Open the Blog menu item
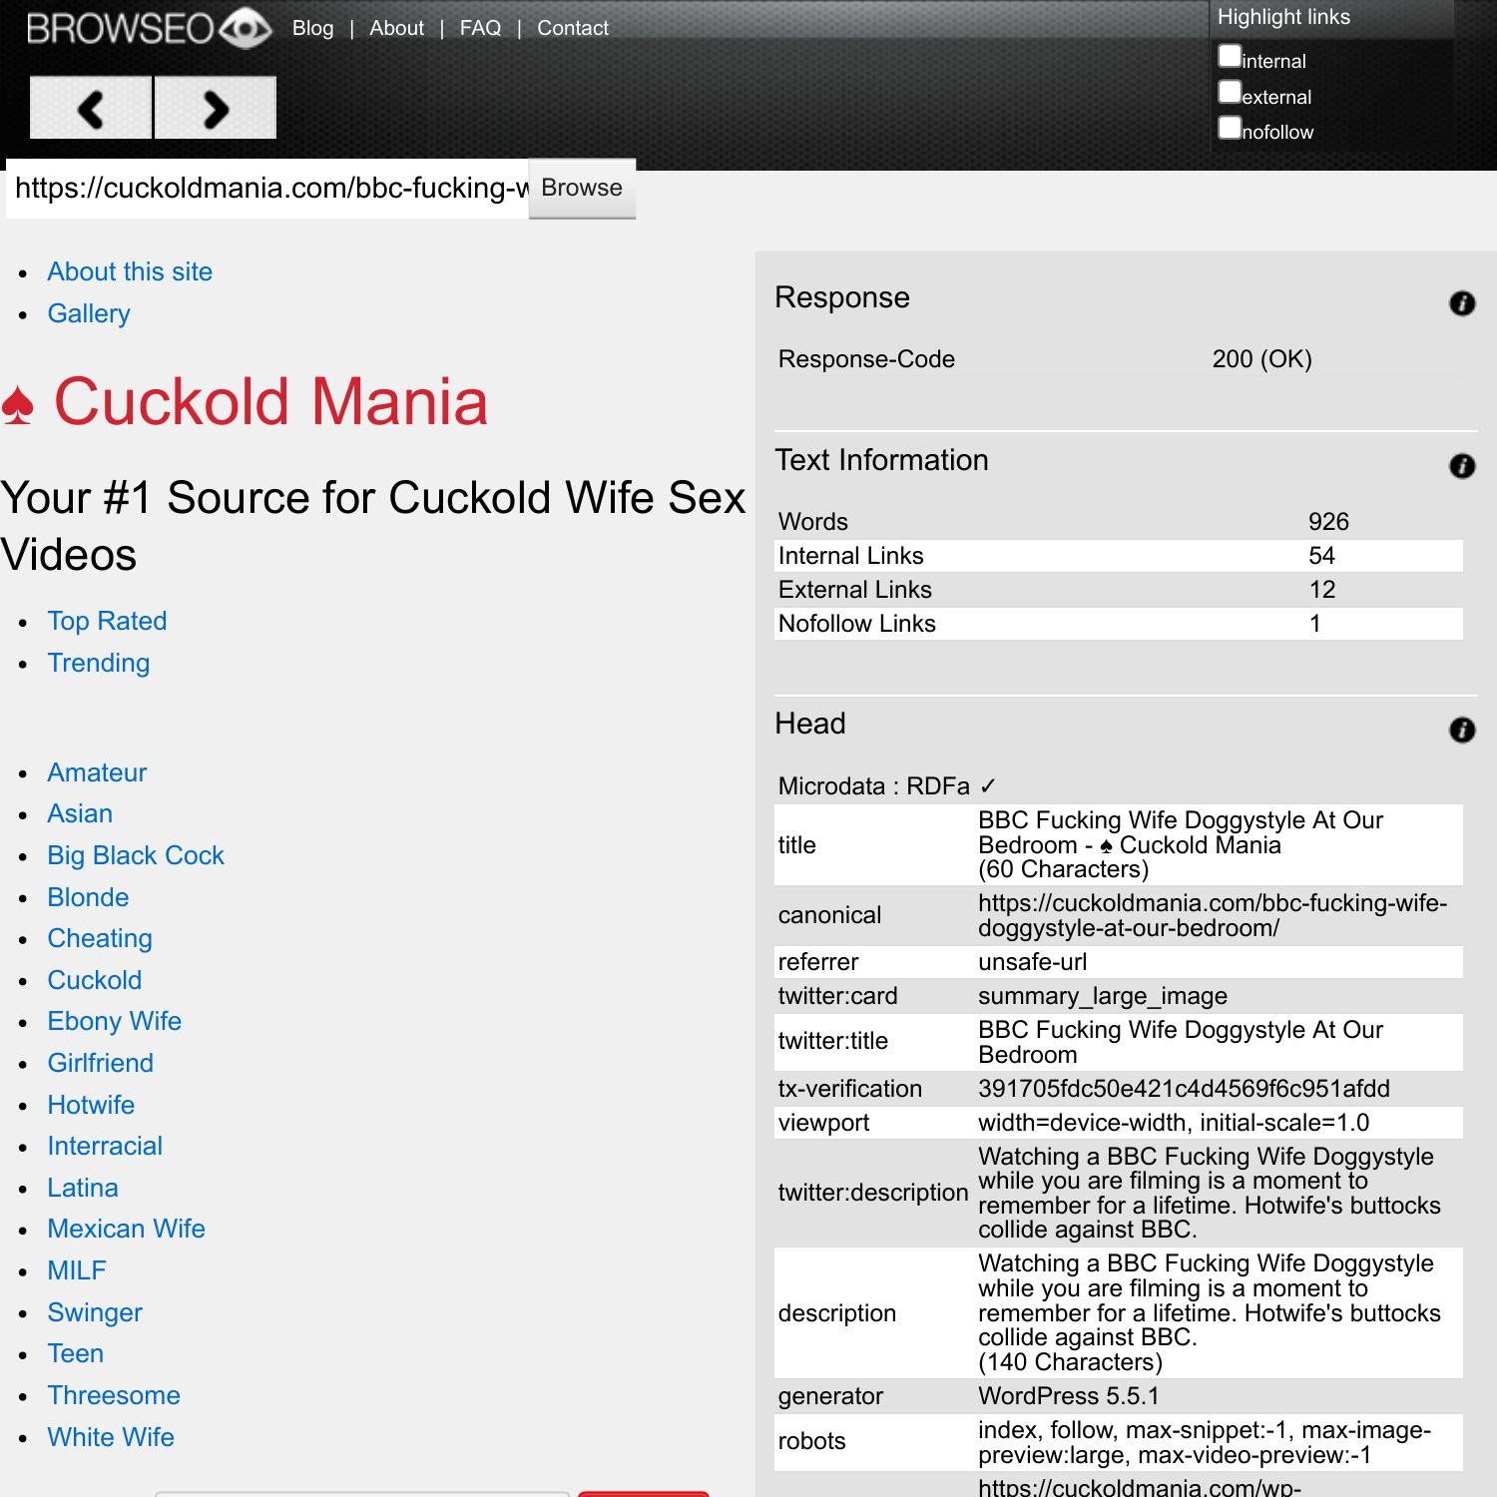1497x1497 pixels. point(312,28)
